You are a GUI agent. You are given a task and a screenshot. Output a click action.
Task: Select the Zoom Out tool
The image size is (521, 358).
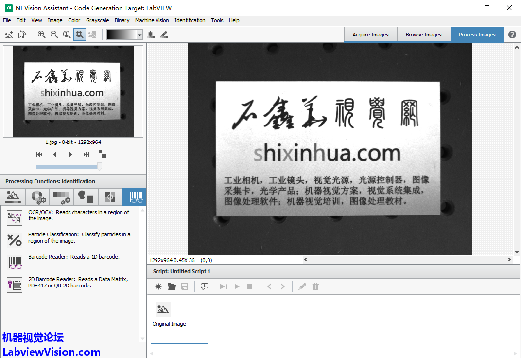[54, 35]
